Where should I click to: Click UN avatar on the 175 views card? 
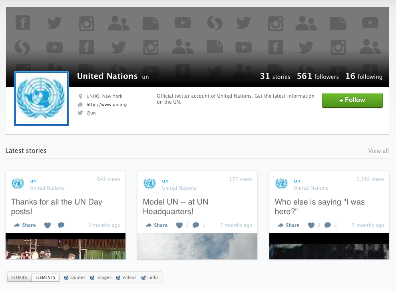[149, 183]
